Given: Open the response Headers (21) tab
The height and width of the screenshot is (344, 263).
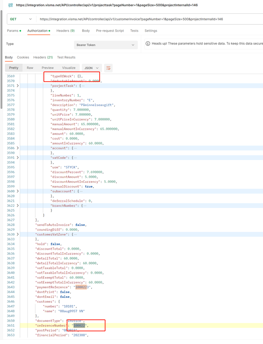Looking at the screenshot, I should coord(43,57).
